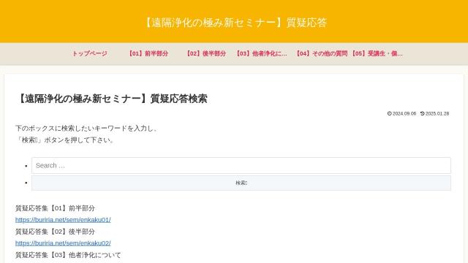Open the site title 質疑応答 header link
The height and width of the screenshot is (263, 468).
pyautogui.click(x=235, y=23)
